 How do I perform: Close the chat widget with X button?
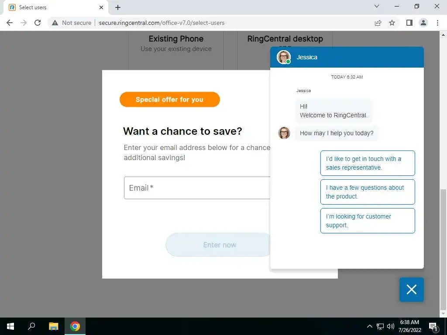click(x=411, y=290)
